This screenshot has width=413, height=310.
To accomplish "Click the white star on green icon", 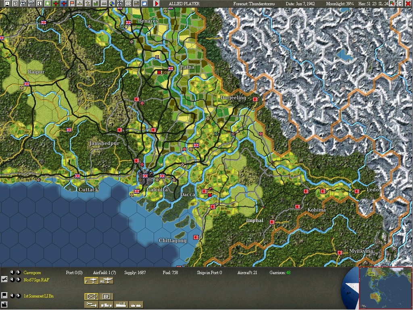I will pos(48,3).
